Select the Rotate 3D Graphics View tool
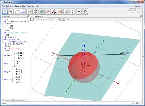 point(85,12)
